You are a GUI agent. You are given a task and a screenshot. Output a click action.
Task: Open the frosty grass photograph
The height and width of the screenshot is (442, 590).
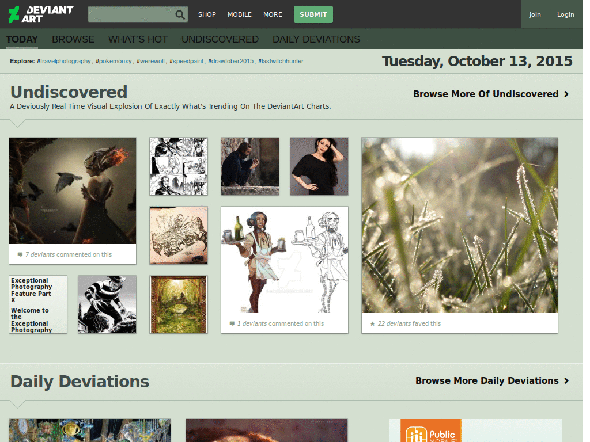tap(459, 225)
